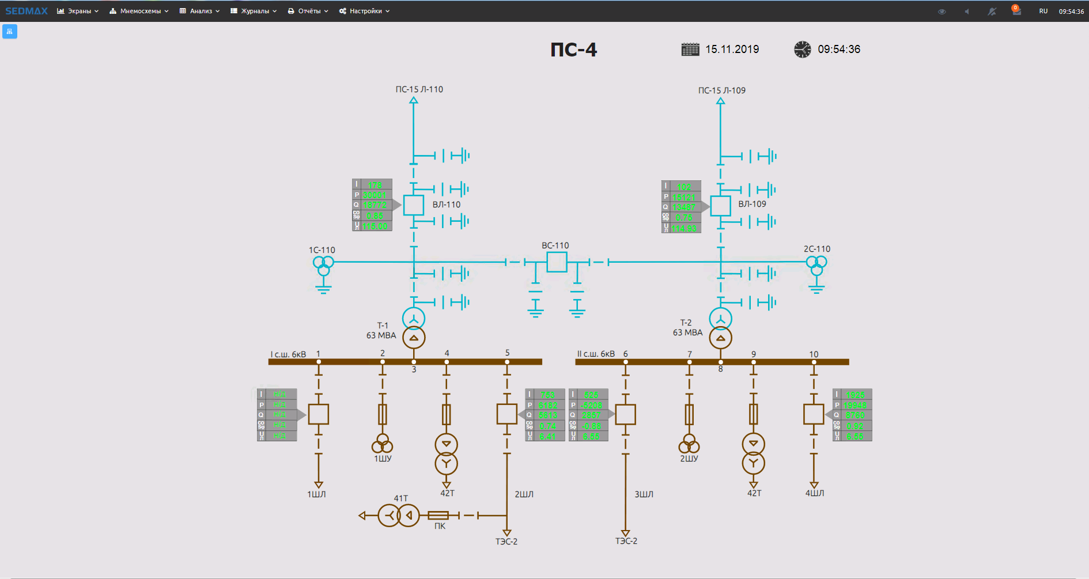1089x579 pixels.
Task: Click the 4ШЛ feeder breaker square
Action: [x=814, y=414]
